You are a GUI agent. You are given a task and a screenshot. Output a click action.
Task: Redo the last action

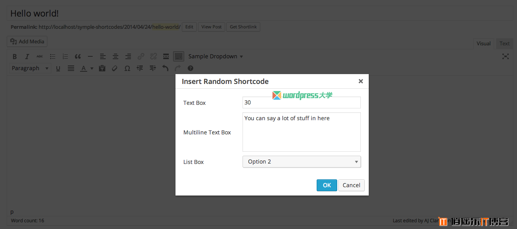coord(178,68)
